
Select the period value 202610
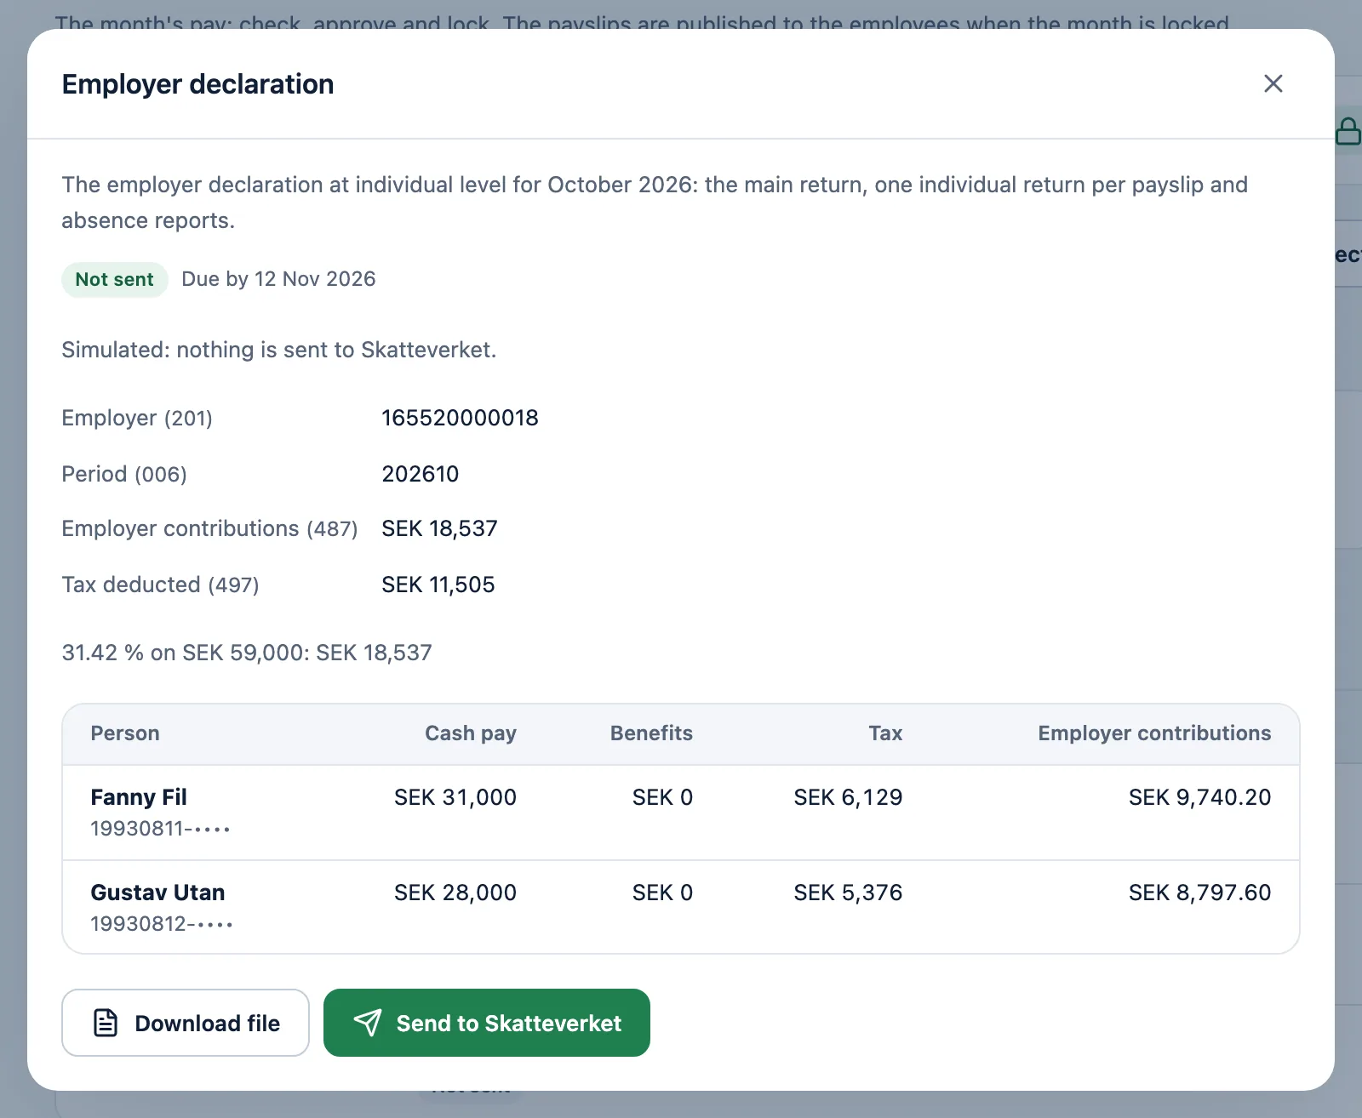[x=420, y=474]
